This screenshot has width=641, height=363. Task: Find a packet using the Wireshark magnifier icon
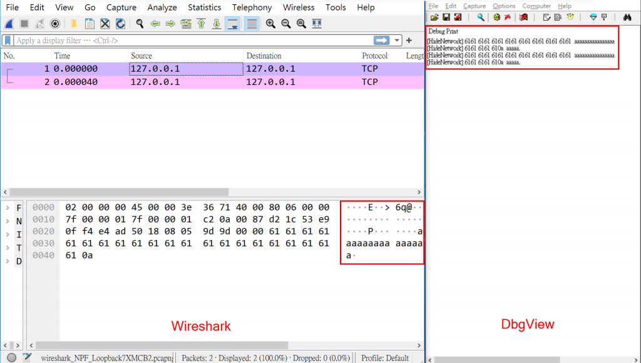(140, 24)
